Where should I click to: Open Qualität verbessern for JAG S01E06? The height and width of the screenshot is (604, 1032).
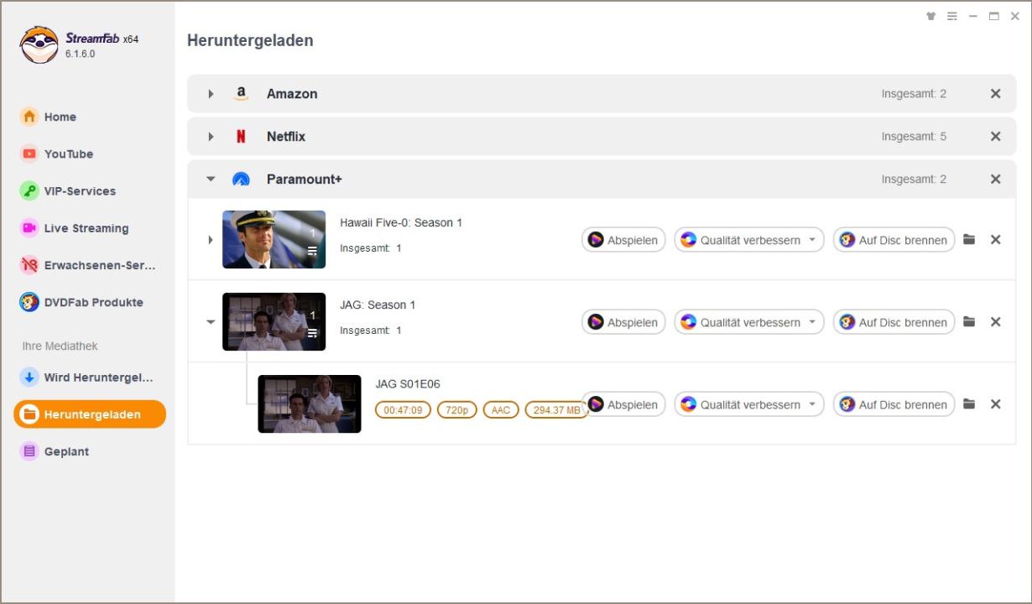click(749, 404)
